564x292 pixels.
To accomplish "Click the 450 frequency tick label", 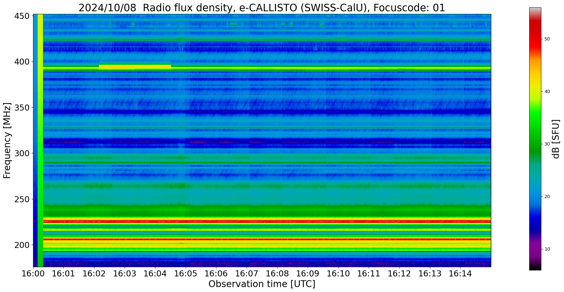I will coord(22,16).
